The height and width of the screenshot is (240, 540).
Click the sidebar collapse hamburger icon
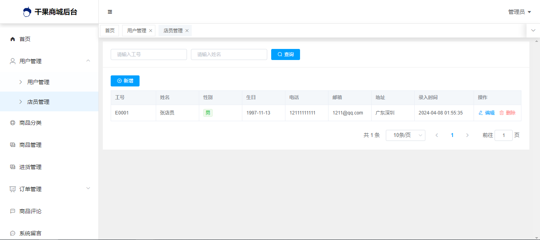click(x=110, y=12)
